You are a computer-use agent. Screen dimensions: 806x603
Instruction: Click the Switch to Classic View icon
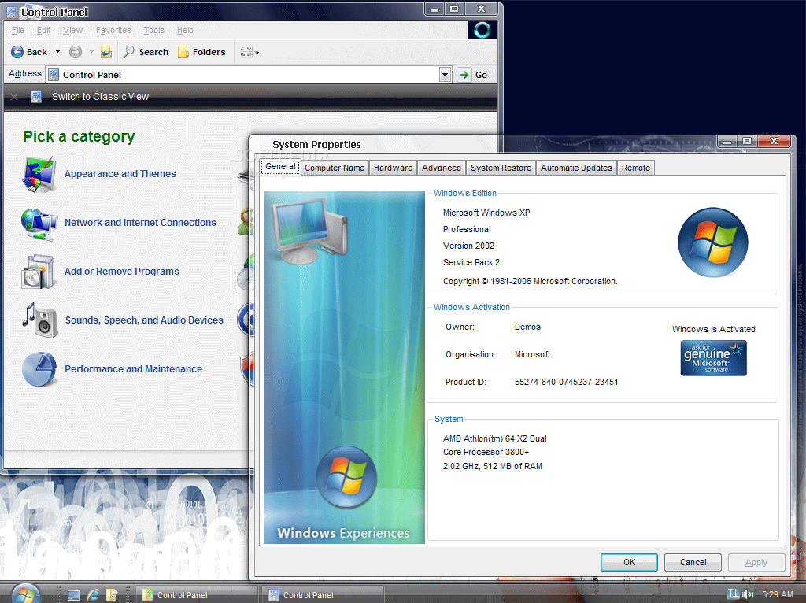tap(36, 97)
